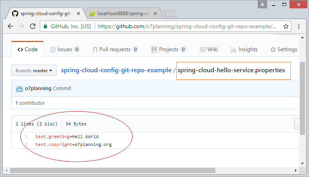
Task: Click the text.greeting=Hell World line
Action: (x=67, y=137)
